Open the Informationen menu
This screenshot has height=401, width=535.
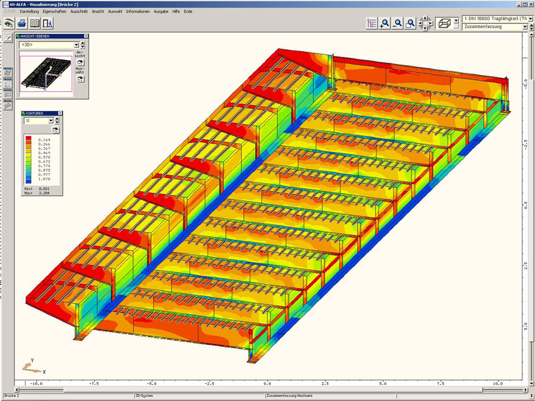[x=138, y=11]
